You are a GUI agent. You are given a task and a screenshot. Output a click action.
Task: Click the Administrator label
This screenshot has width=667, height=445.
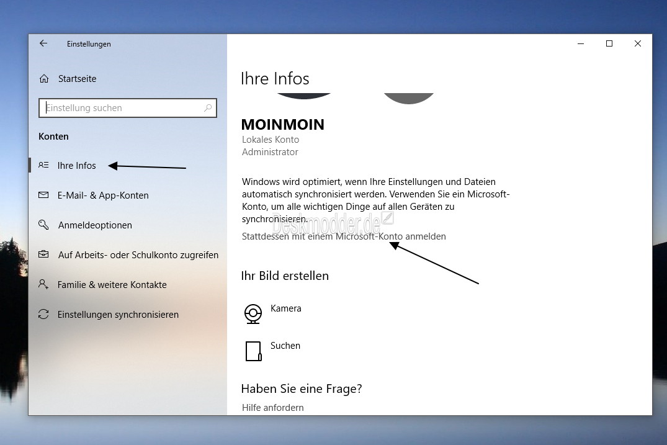[270, 152]
